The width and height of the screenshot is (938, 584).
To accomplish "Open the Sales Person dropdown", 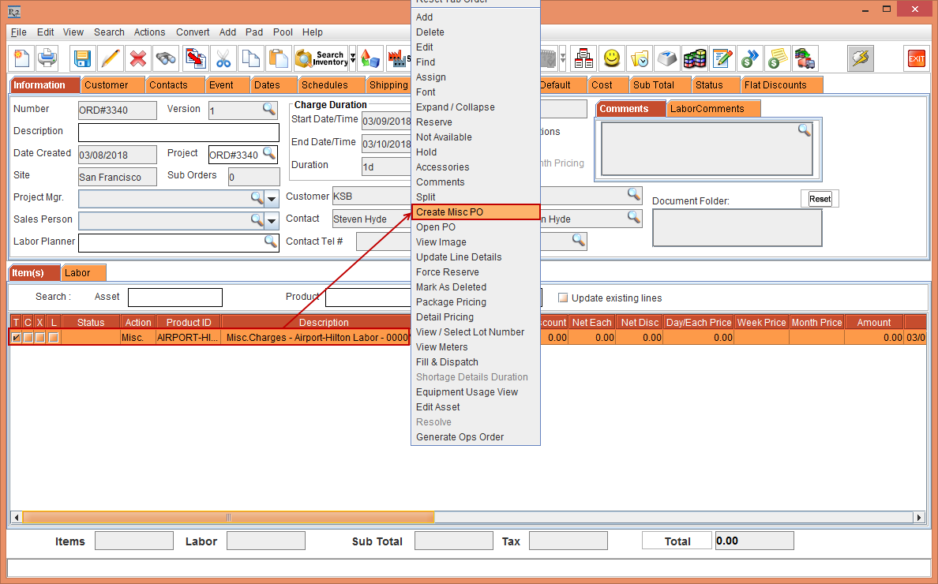I will [x=270, y=221].
